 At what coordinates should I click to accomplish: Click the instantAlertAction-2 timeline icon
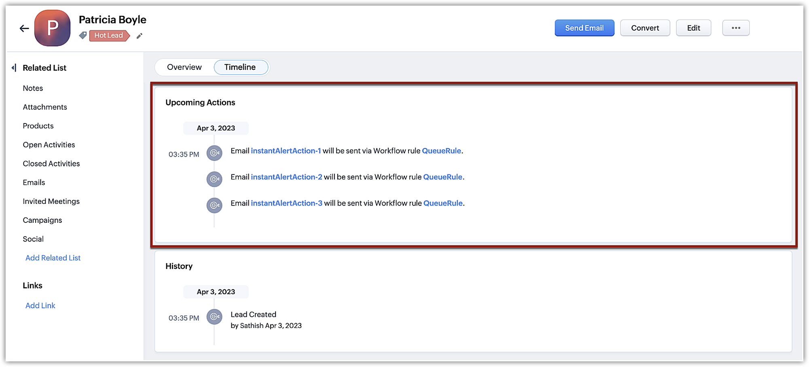click(x=214, y=179)
